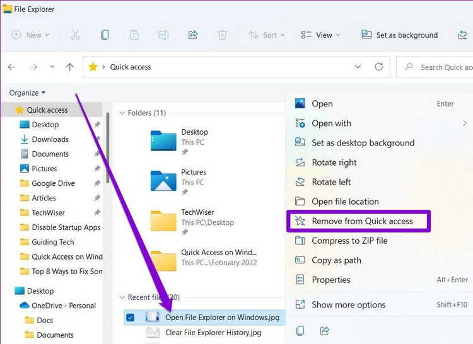Image resolution: width=473 pixels, height=344 pixels.
Task: Click the copy icon at context menu bottom
Action: [x=300, y=331]
